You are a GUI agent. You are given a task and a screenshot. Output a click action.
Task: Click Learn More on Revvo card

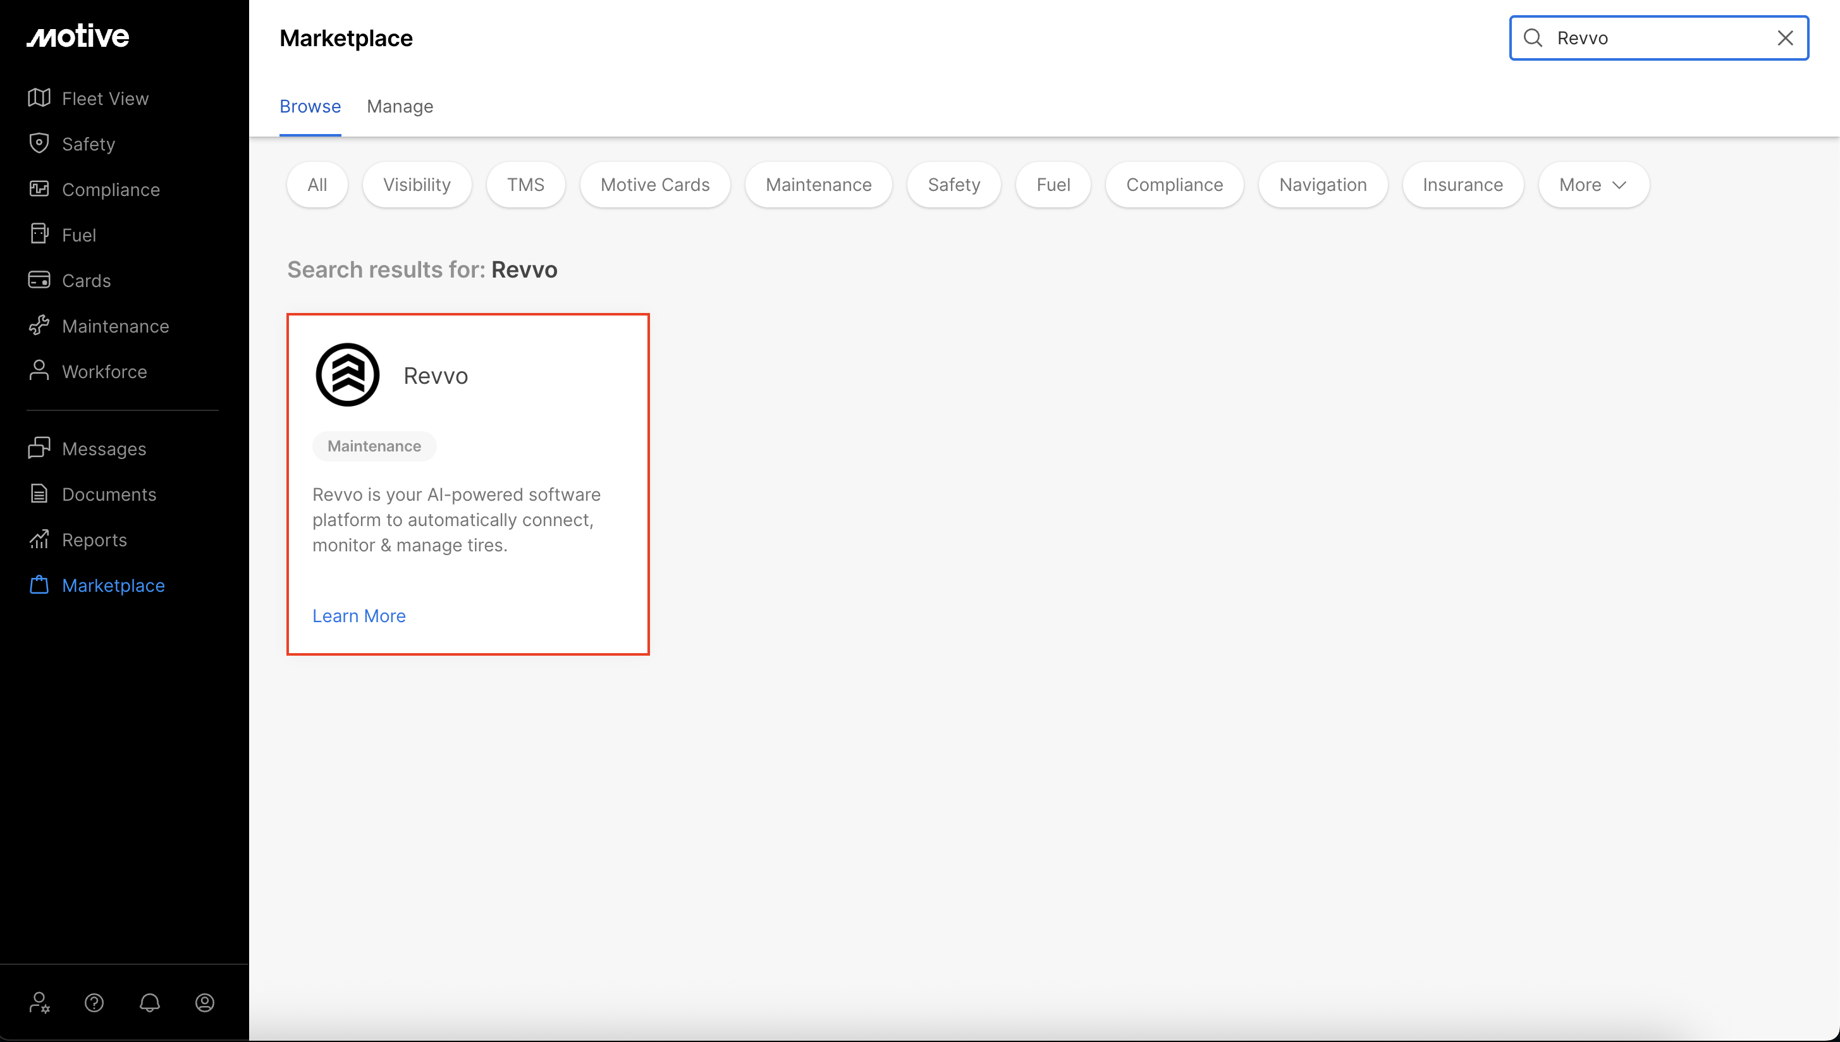tap(359, 615)
